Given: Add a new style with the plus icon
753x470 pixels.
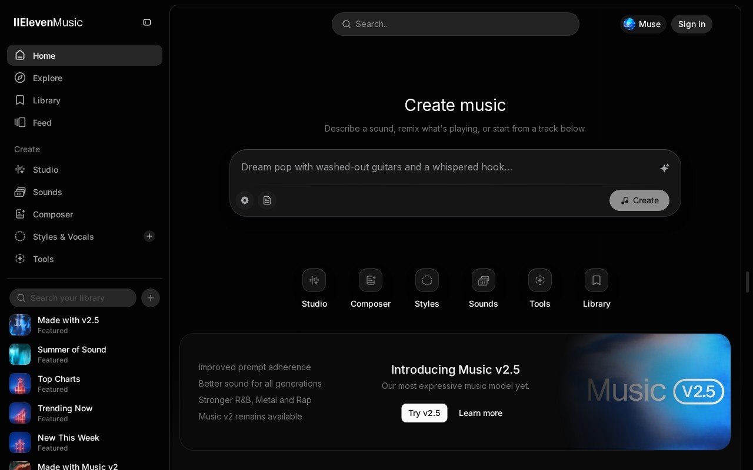Looking at the screenshot, I should click(x=149, y=236).
